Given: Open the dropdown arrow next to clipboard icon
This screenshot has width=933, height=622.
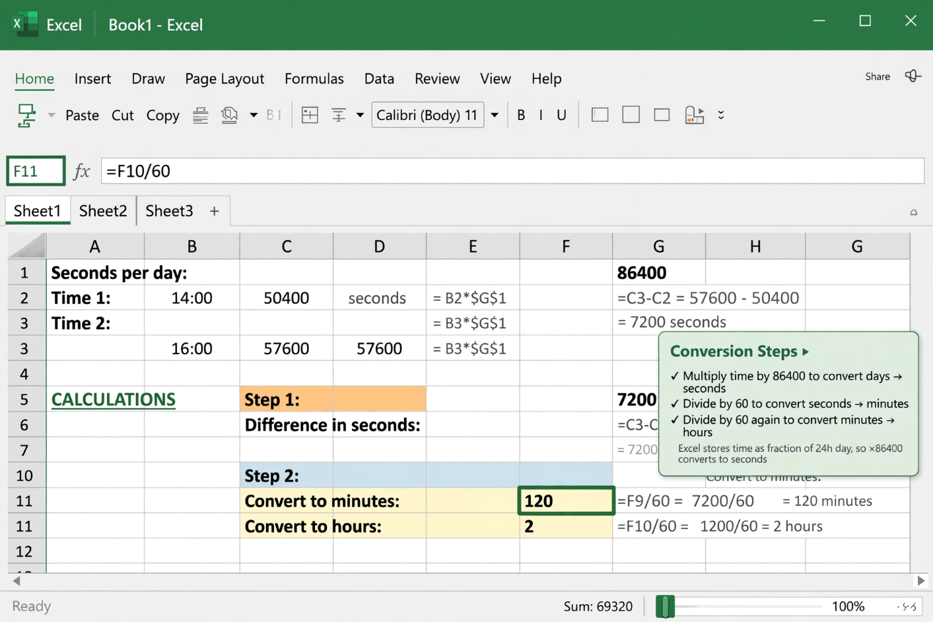Looking at the screenshot, I should (254, 115).
